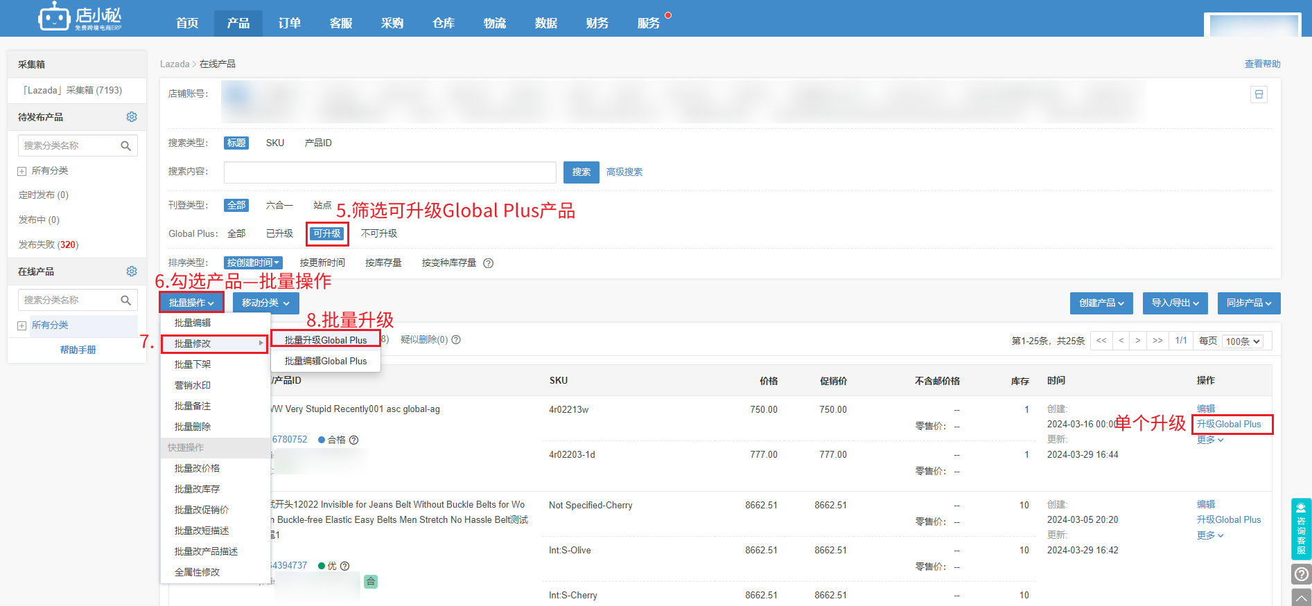
Task: Expand 所有分类 tree under 待发布产品
Action: (21, 171)
